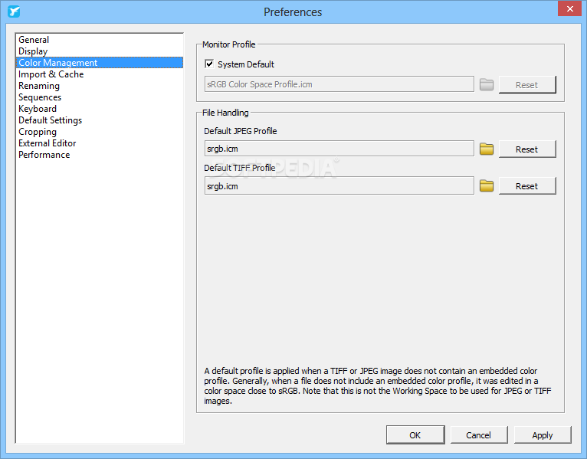Select General in the preferences list

point(34,40)
